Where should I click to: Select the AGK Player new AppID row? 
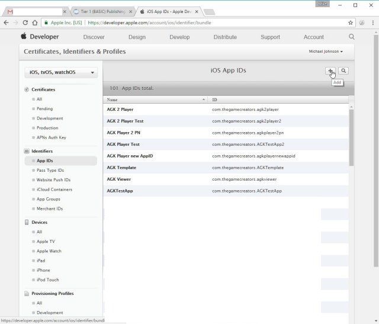tap(226, 156)
